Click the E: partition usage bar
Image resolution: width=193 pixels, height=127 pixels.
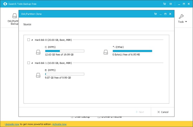tap(65, 74)
